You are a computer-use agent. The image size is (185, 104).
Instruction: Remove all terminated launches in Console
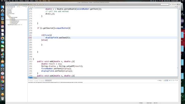(161, 81)
